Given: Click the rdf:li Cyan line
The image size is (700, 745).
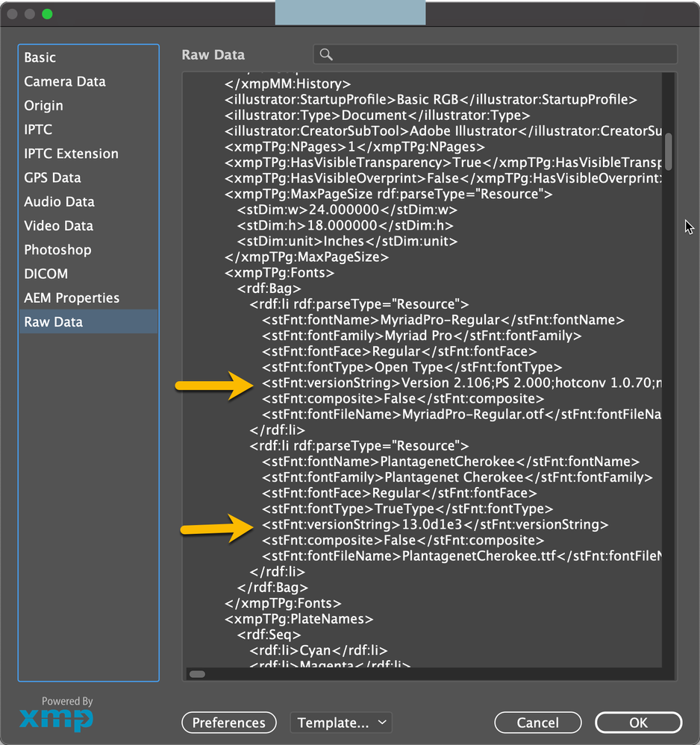Looking at the screenshot, I should click(x=319, y=650).
